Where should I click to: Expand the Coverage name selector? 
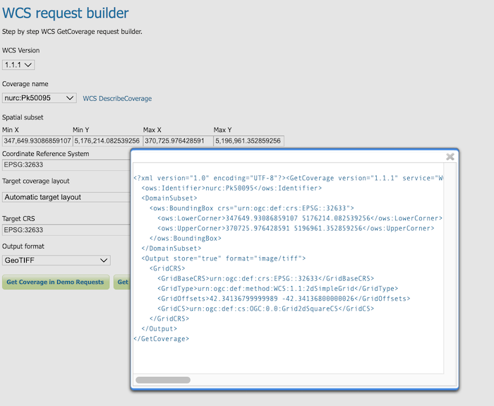pyautogui.click(x=40, y=98)
